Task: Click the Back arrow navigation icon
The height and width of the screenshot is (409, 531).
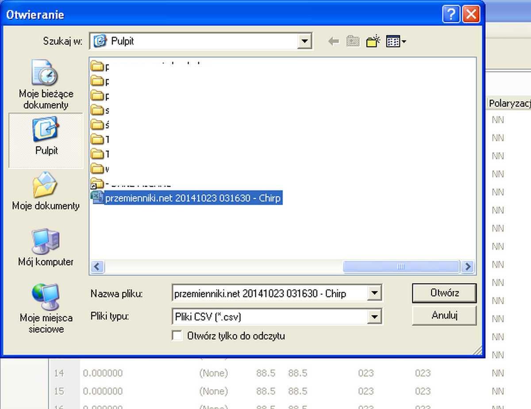Action: [334, 42]
